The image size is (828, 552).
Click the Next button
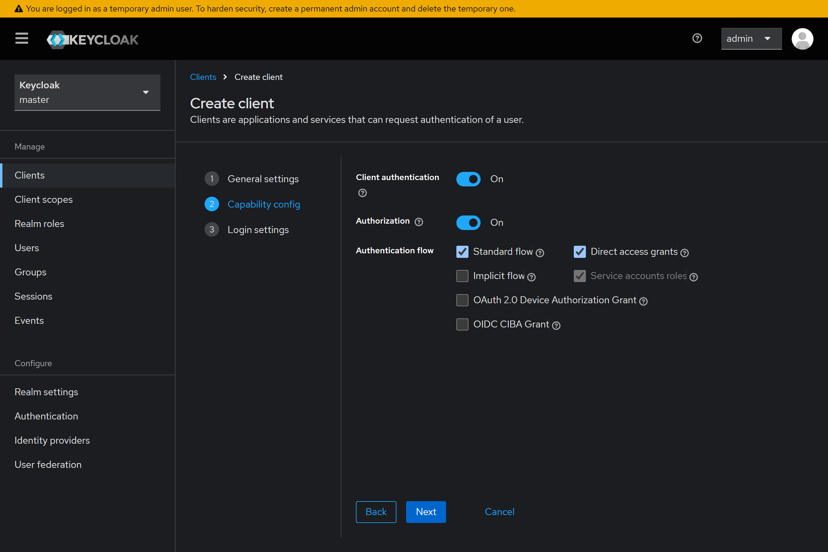pos(426,512)
